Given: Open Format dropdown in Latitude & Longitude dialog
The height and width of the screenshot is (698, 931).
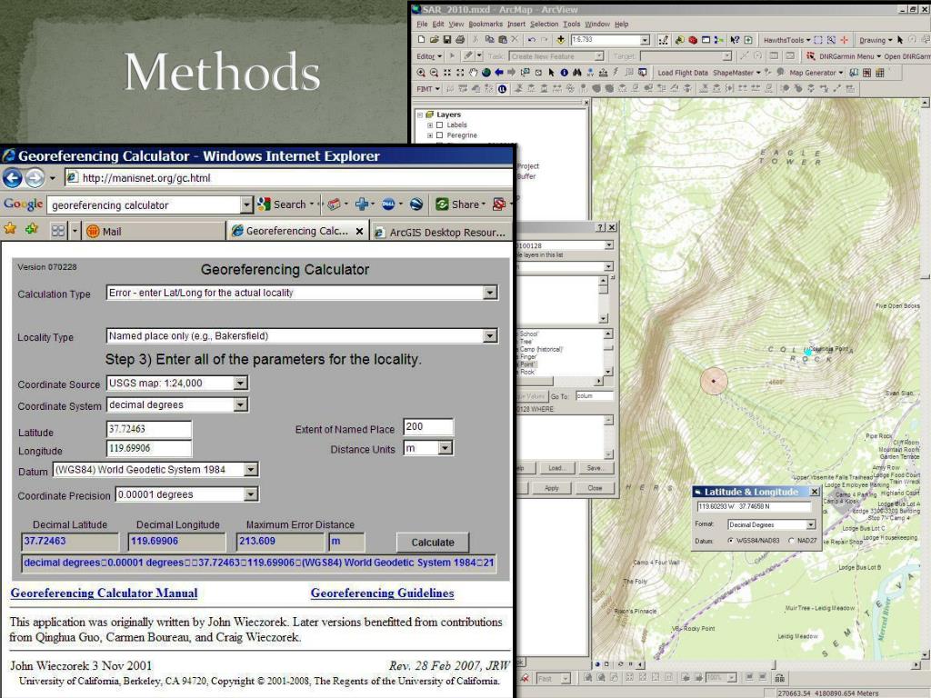Looking at the screenshot, I should click(810, 524).
